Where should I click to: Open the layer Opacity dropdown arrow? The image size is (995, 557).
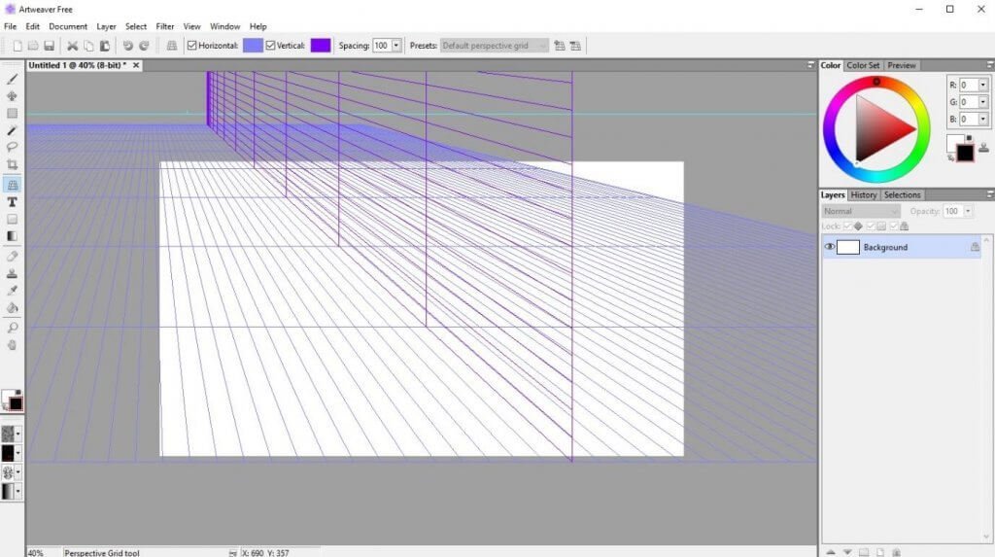(x=968, y=211)
